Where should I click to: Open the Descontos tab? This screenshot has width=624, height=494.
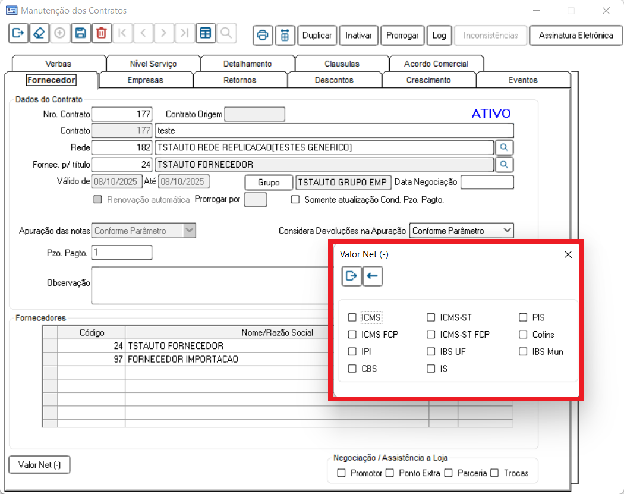pos(334,80)
